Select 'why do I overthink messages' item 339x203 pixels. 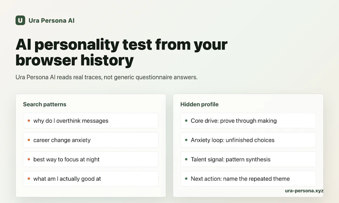coord(91,121)
